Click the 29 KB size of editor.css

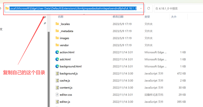[182, 95]
